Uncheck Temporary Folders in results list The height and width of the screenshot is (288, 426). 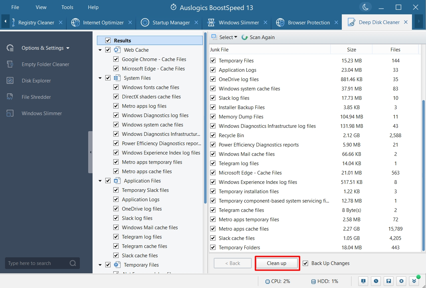click(213, 248)
